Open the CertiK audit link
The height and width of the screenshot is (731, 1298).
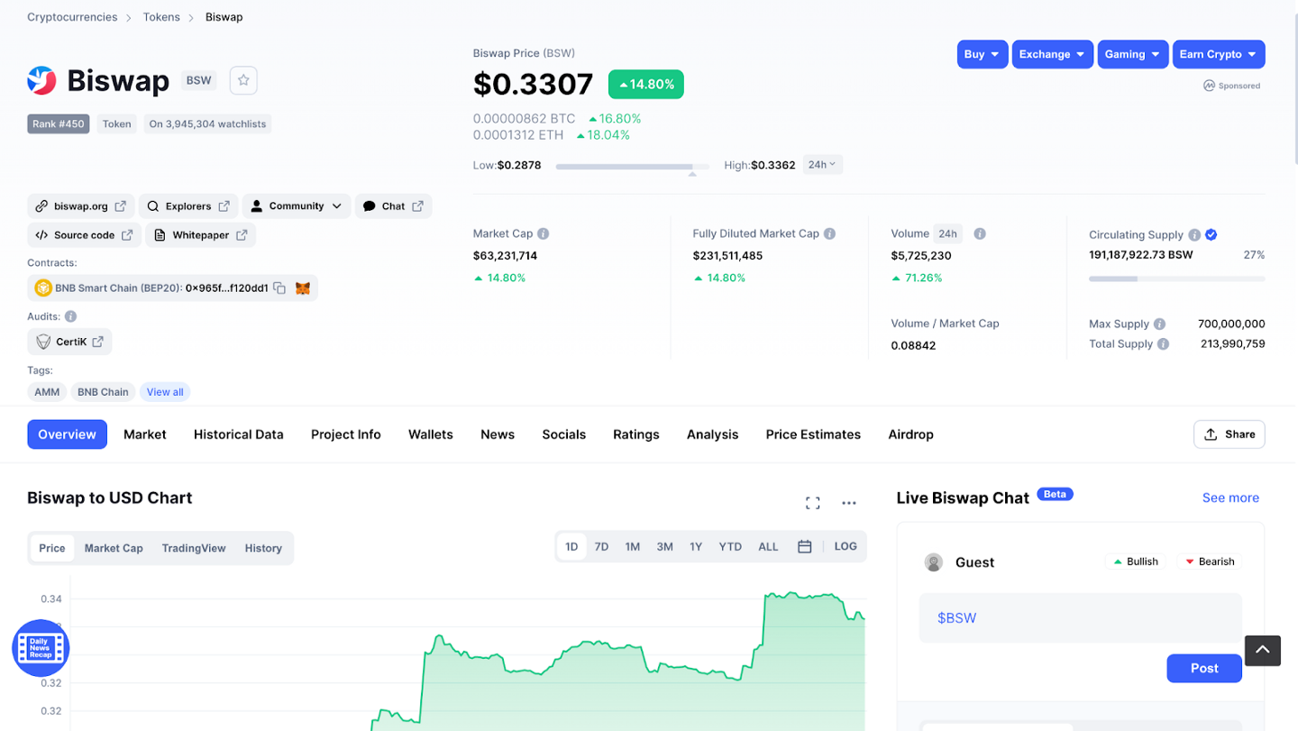[69, 342]
